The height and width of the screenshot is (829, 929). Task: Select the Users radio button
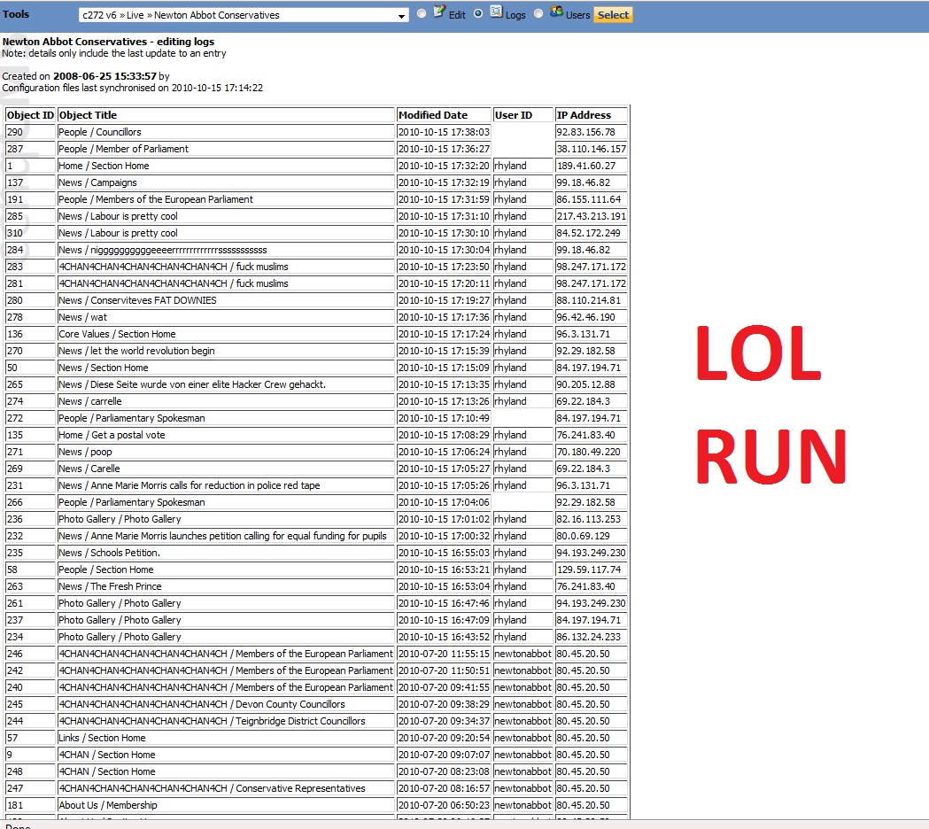tap(538, 13)
